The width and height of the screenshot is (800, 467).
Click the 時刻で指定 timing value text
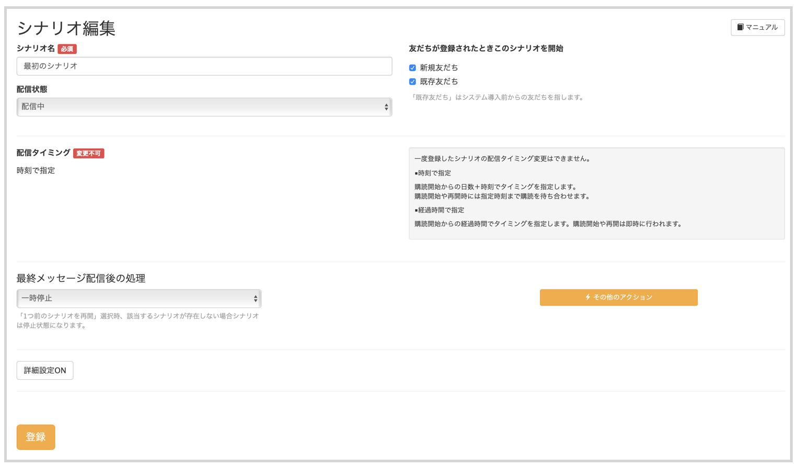tap(36, 171)
